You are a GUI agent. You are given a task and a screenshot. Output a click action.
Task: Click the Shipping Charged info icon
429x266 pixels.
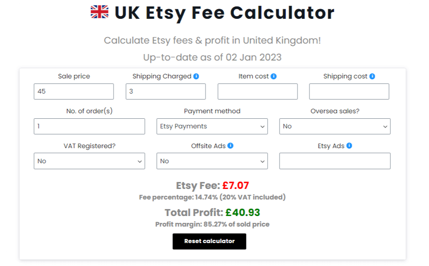(x=196, y=76)
